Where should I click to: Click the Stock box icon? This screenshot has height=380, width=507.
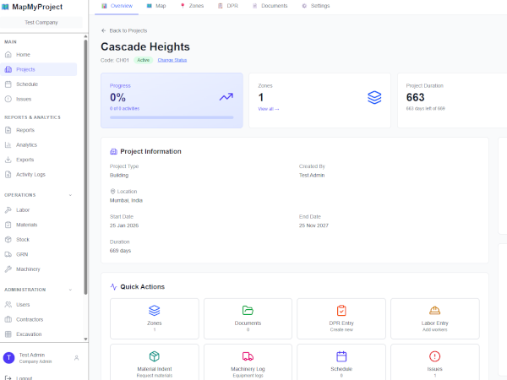tap(8, 240)
